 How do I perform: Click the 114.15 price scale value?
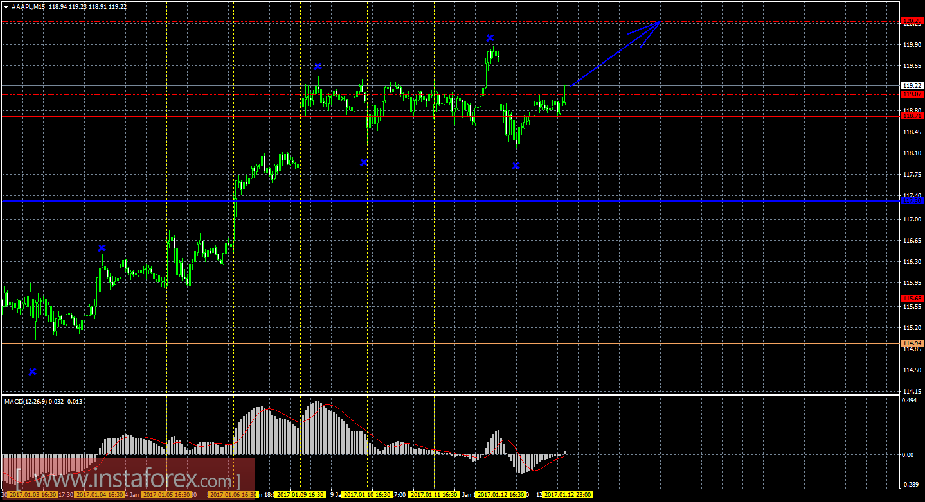[x=911, y=392]
